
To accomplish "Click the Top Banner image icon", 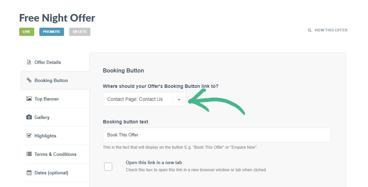I will point(29,99).
